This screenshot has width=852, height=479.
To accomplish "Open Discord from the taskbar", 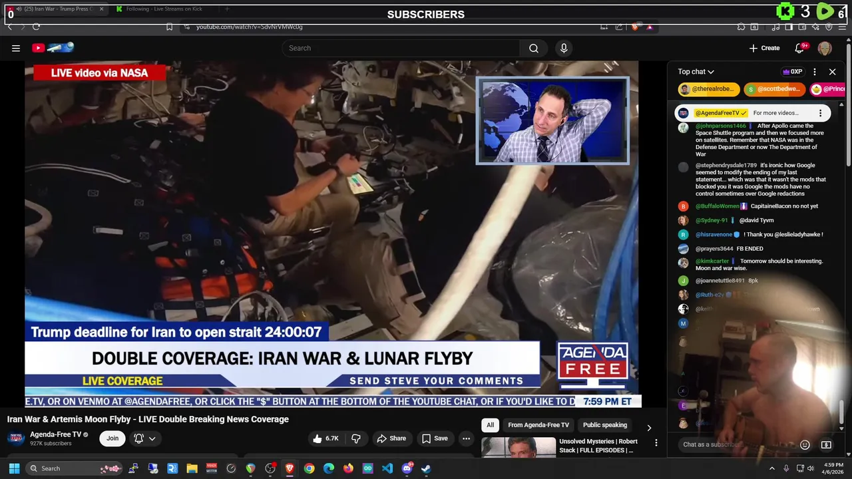I will (407, 468).
